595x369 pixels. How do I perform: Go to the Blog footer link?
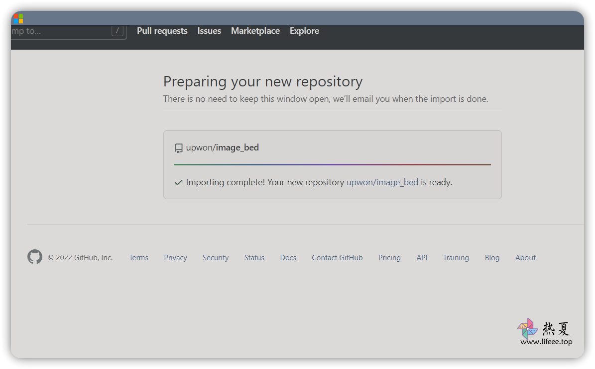point(492,257)
